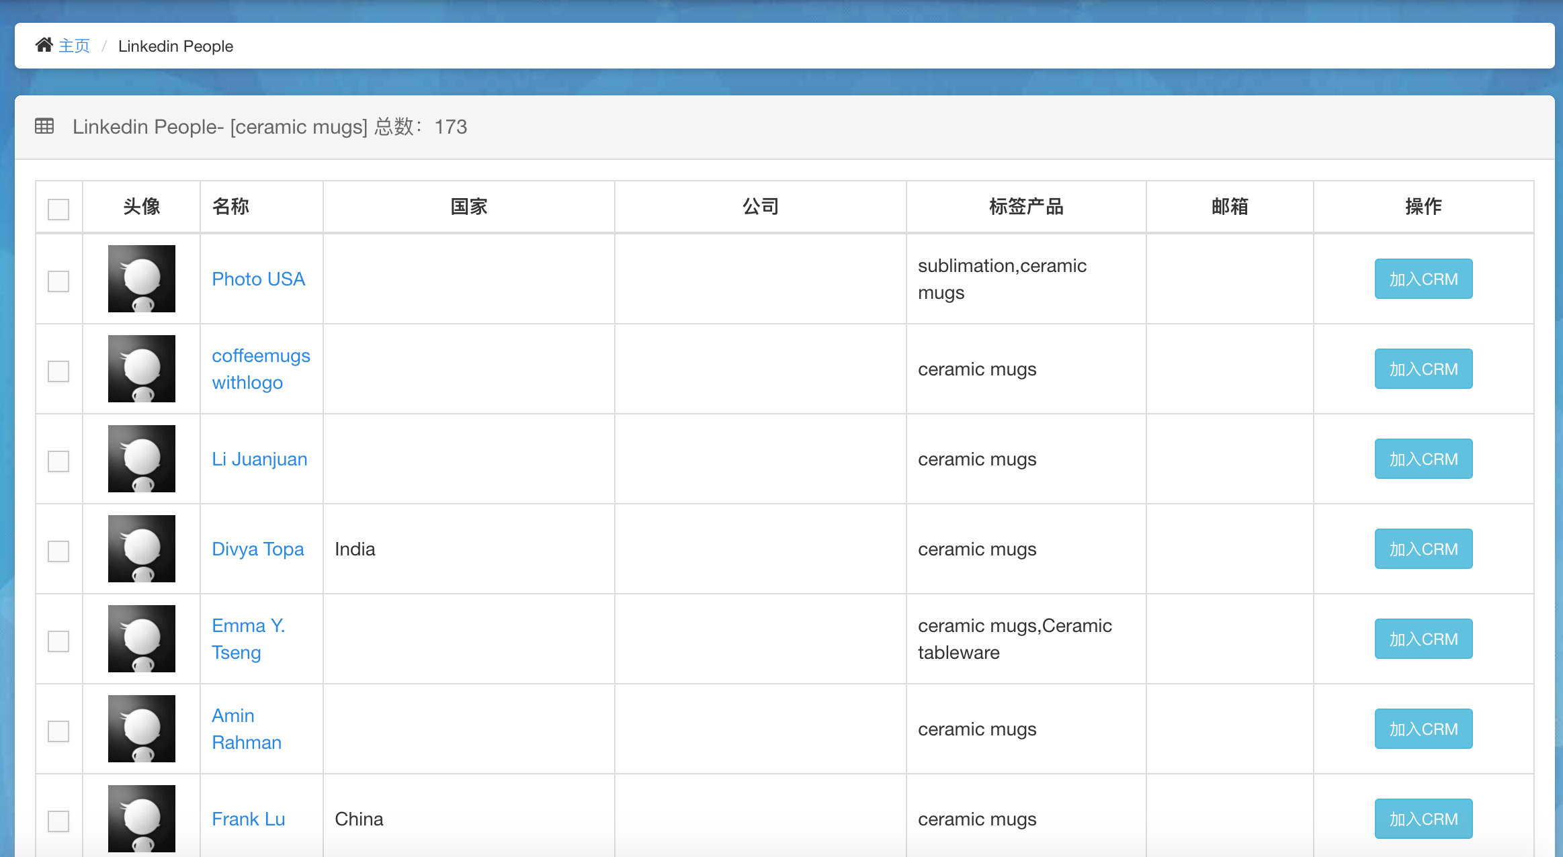Open Photo USA profile link
This screenshot has height=857, width=1563.
pyautogui.click(x=258, y=279)
